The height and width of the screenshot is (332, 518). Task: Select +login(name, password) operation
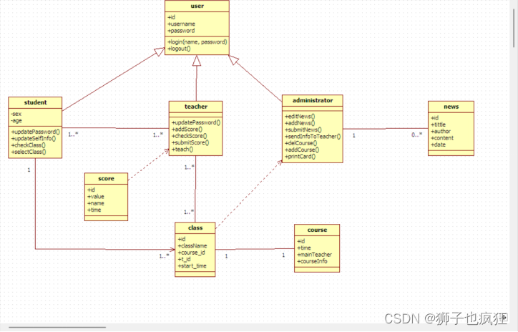tap(197, 42)
